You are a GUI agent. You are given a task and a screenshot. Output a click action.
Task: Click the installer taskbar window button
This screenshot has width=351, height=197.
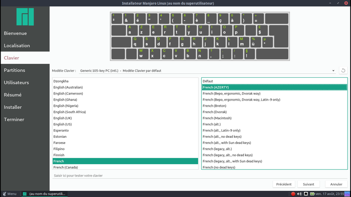[x=44, y=194]
